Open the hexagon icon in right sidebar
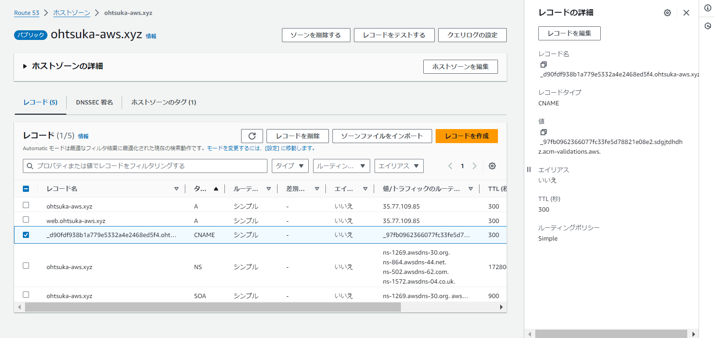Screen dimensions: 714x338 pyautogui.click(x=708, y=26)
